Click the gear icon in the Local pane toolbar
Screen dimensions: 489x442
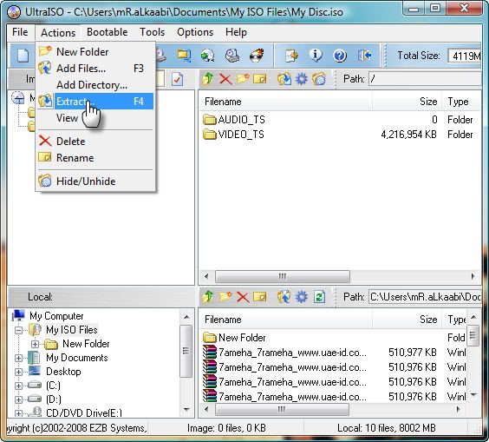301,297
